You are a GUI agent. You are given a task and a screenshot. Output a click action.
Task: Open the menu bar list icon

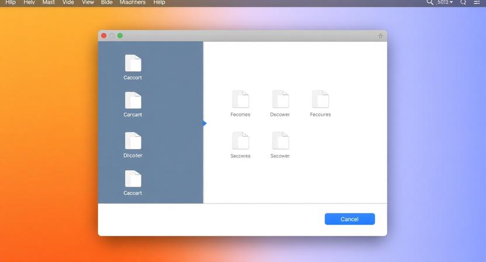tap(477, 2)
